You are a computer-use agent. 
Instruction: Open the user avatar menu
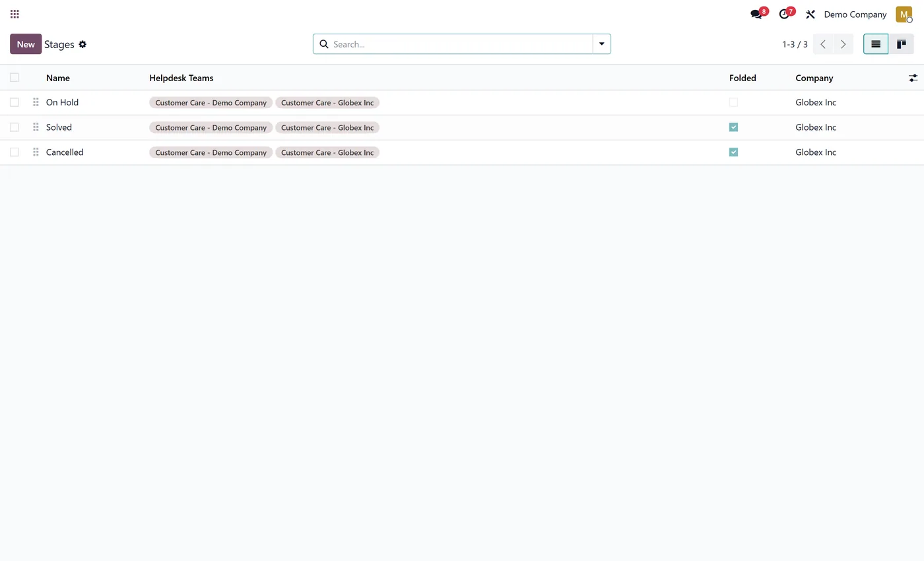(904, 14)
